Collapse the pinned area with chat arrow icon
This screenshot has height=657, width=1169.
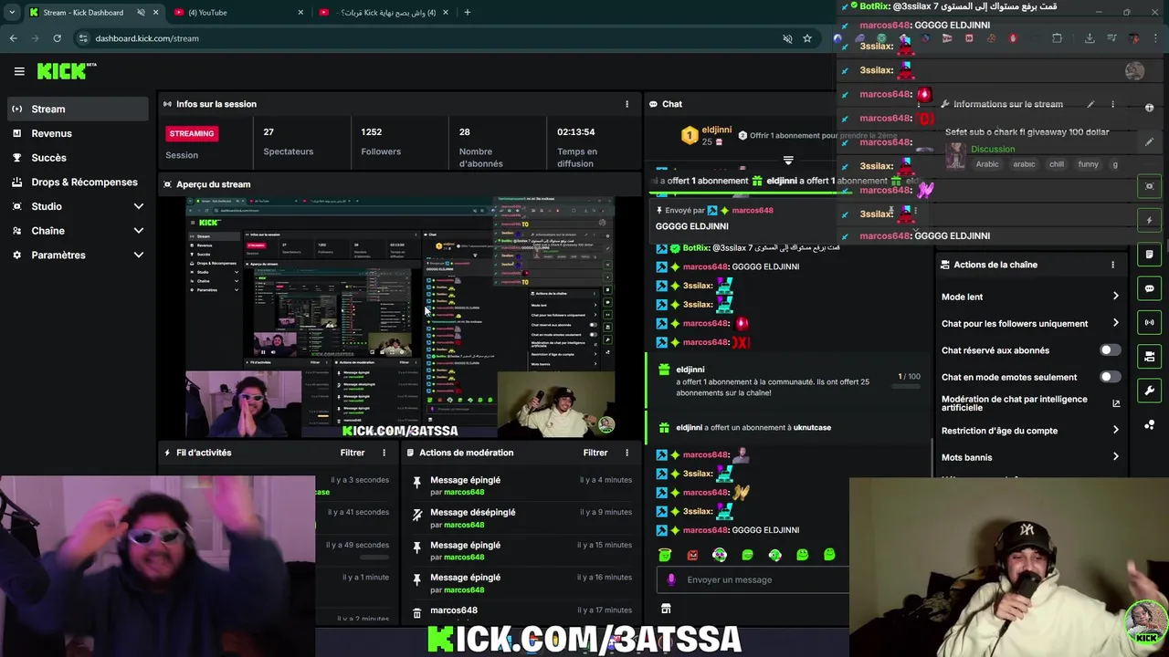[x=788, y=161]
